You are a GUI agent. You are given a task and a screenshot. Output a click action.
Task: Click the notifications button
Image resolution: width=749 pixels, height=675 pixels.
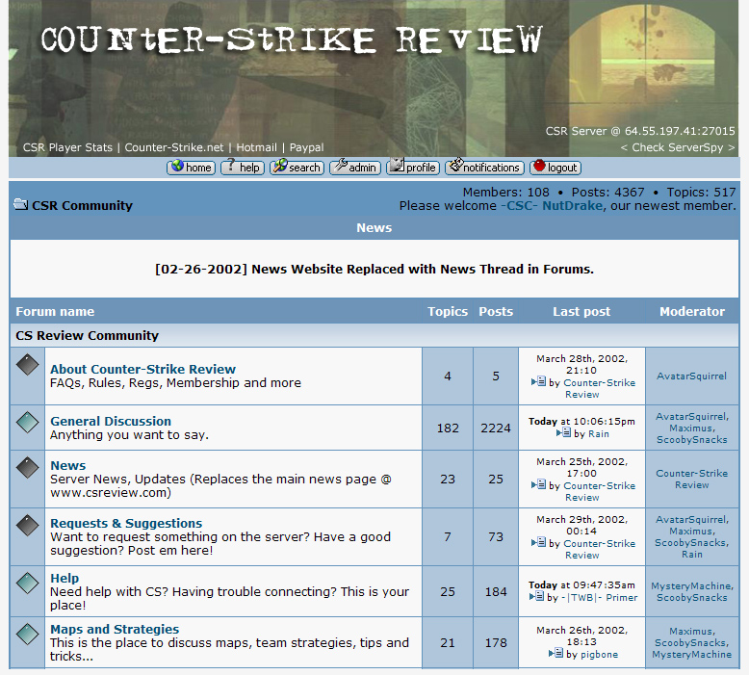click(484, 168)
